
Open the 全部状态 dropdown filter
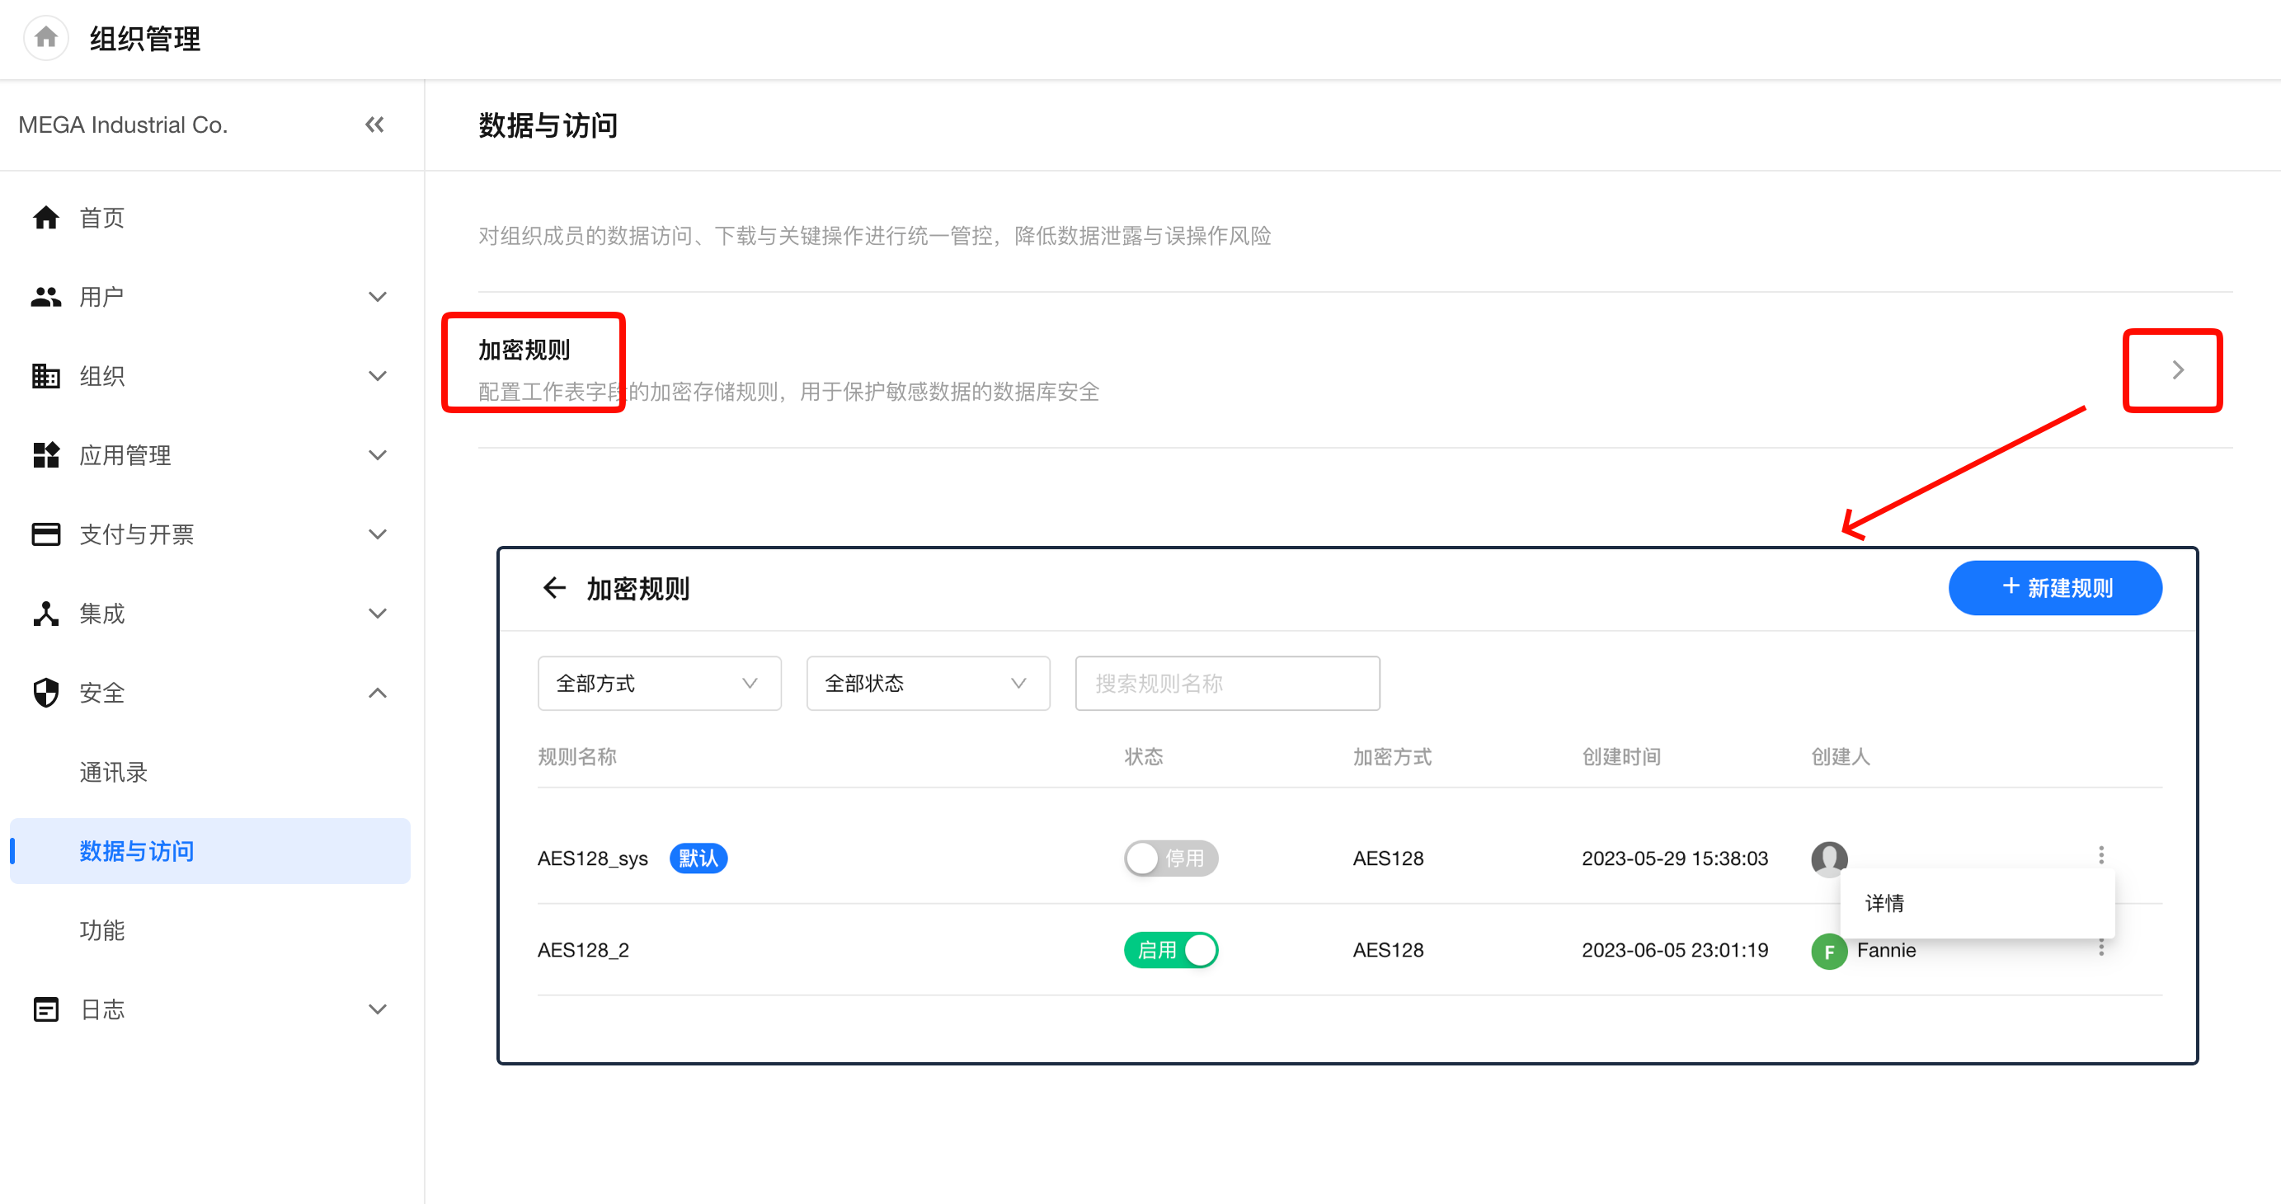927,684
